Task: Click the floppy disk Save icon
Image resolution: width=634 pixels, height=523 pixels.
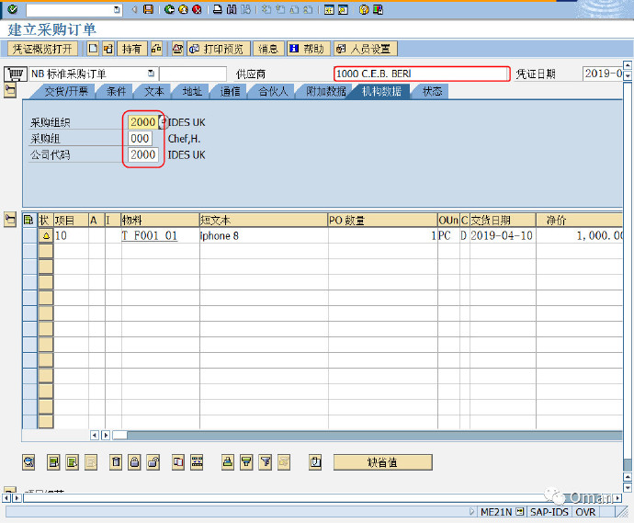Action: click(148, 9)
